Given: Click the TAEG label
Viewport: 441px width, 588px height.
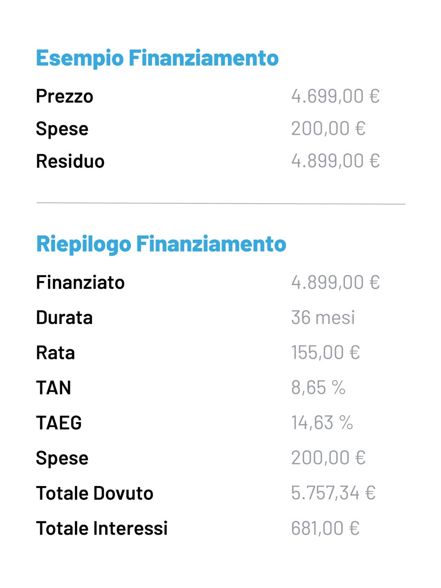Looking at the screenshot, I should coord(59,423).
